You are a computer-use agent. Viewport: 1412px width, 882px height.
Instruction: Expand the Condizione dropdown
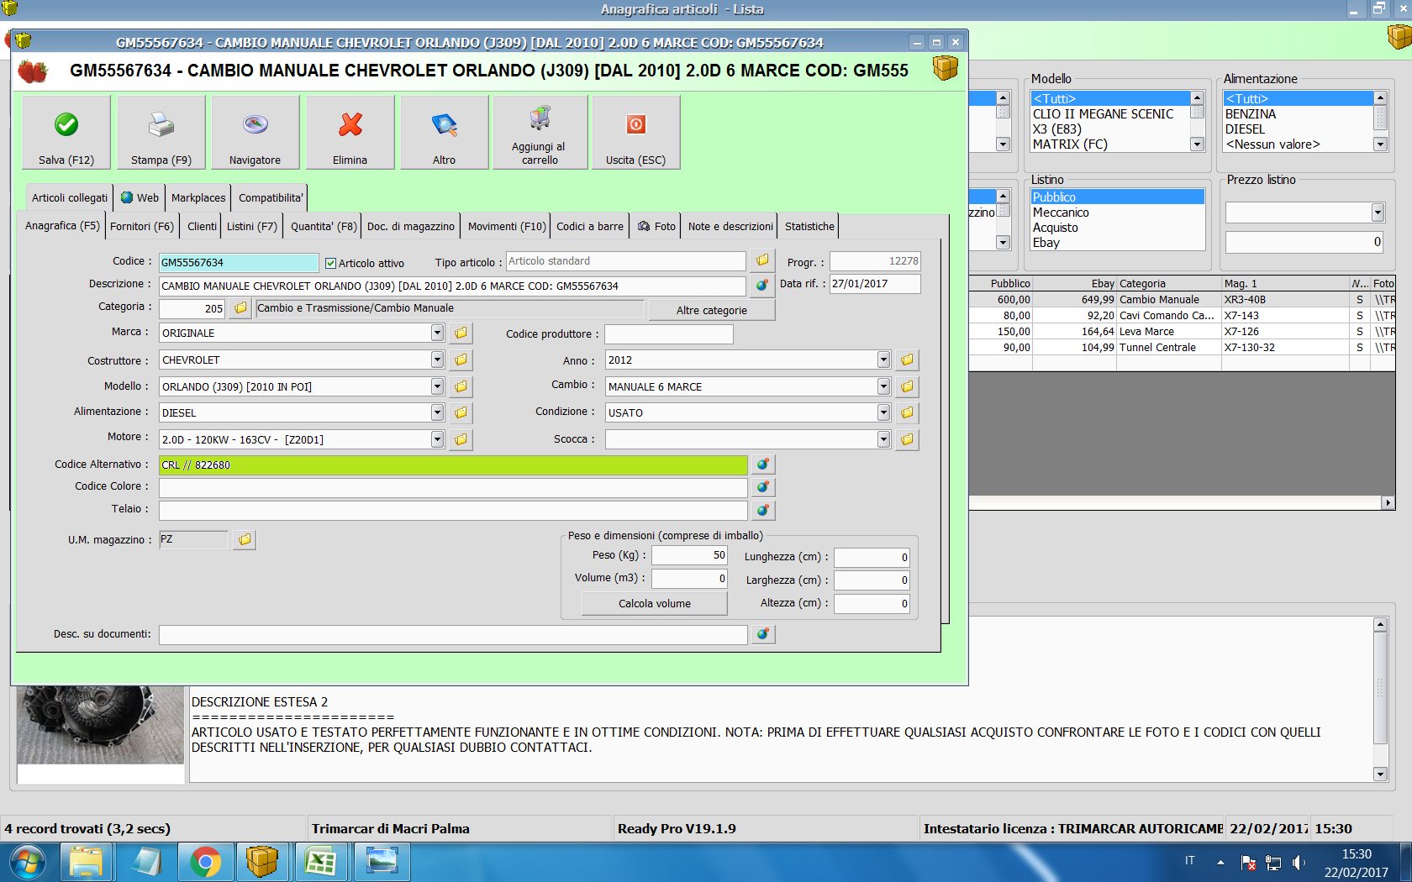click(883, 412)
